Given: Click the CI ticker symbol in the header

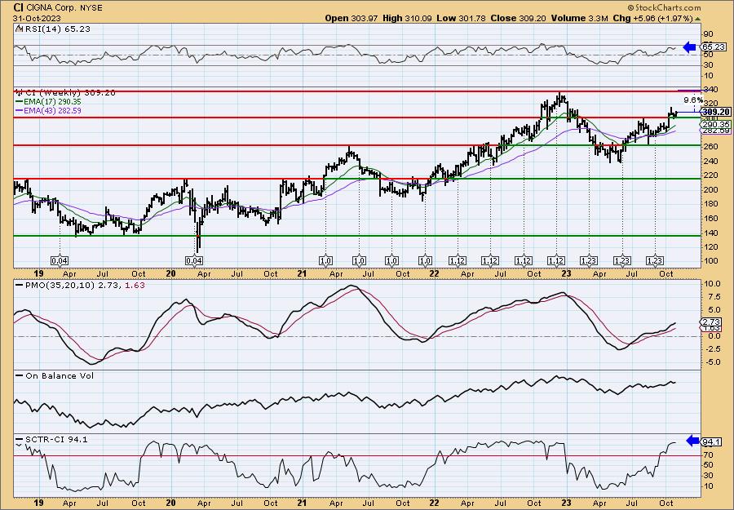Looking at the screenshot, I should 18,7.
